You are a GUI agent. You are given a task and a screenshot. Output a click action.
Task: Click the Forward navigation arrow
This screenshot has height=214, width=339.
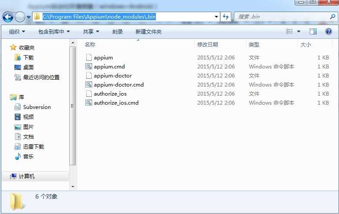[20, 17]
